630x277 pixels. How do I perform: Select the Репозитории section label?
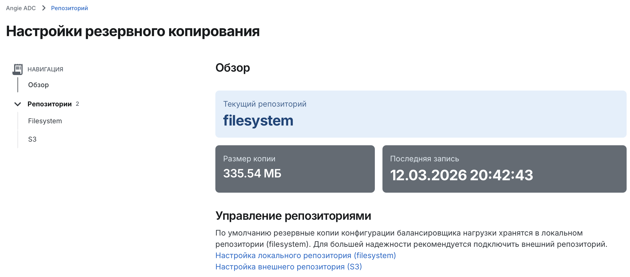[50, 104]
